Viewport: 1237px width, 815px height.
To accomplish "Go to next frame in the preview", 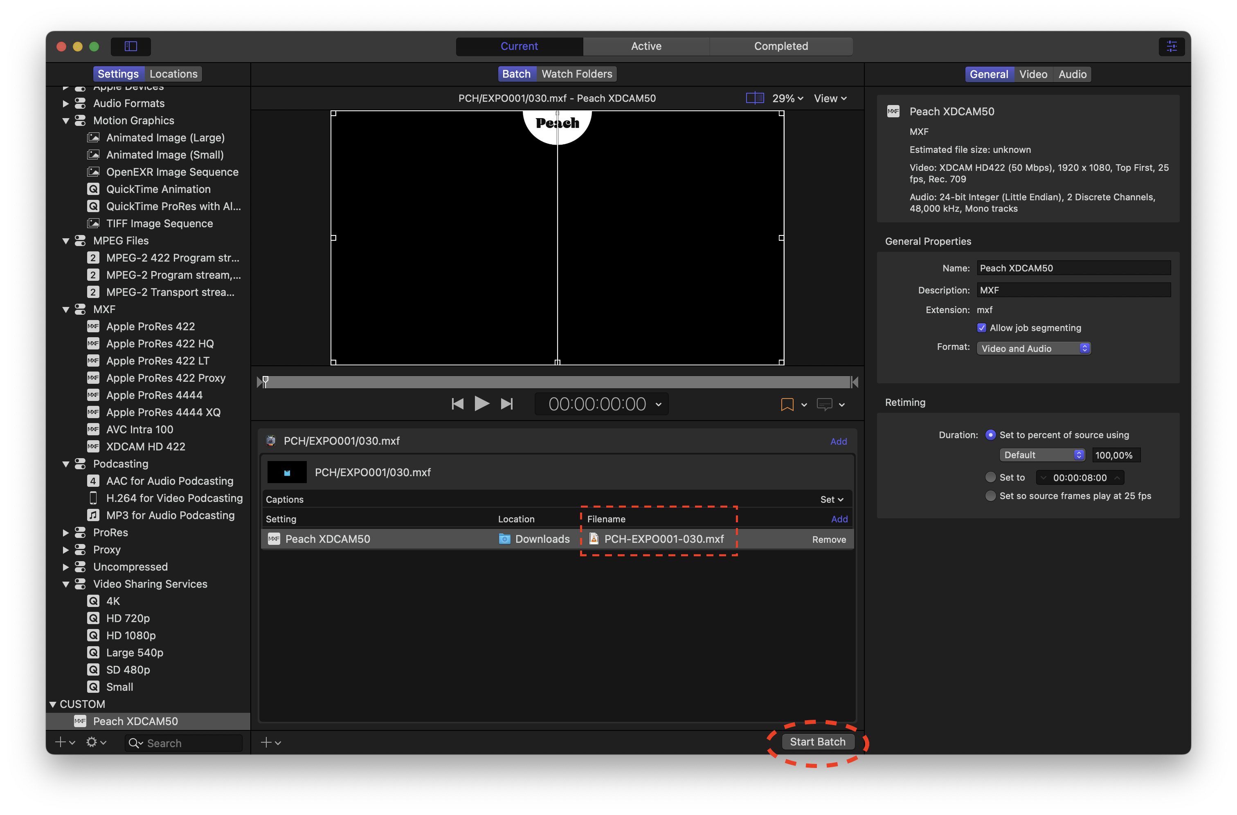I will coord(507,404).
